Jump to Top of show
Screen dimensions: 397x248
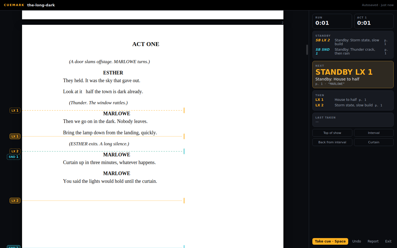point(332,133)
